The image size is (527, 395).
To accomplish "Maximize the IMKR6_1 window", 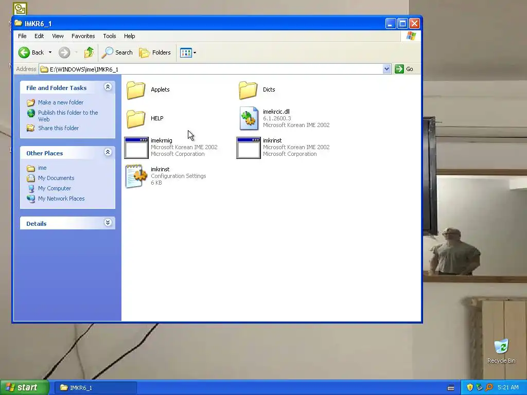I will (x=402, y=24).
